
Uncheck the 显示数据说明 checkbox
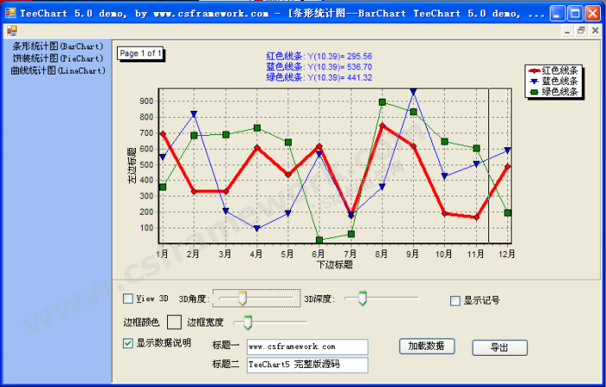128,343
